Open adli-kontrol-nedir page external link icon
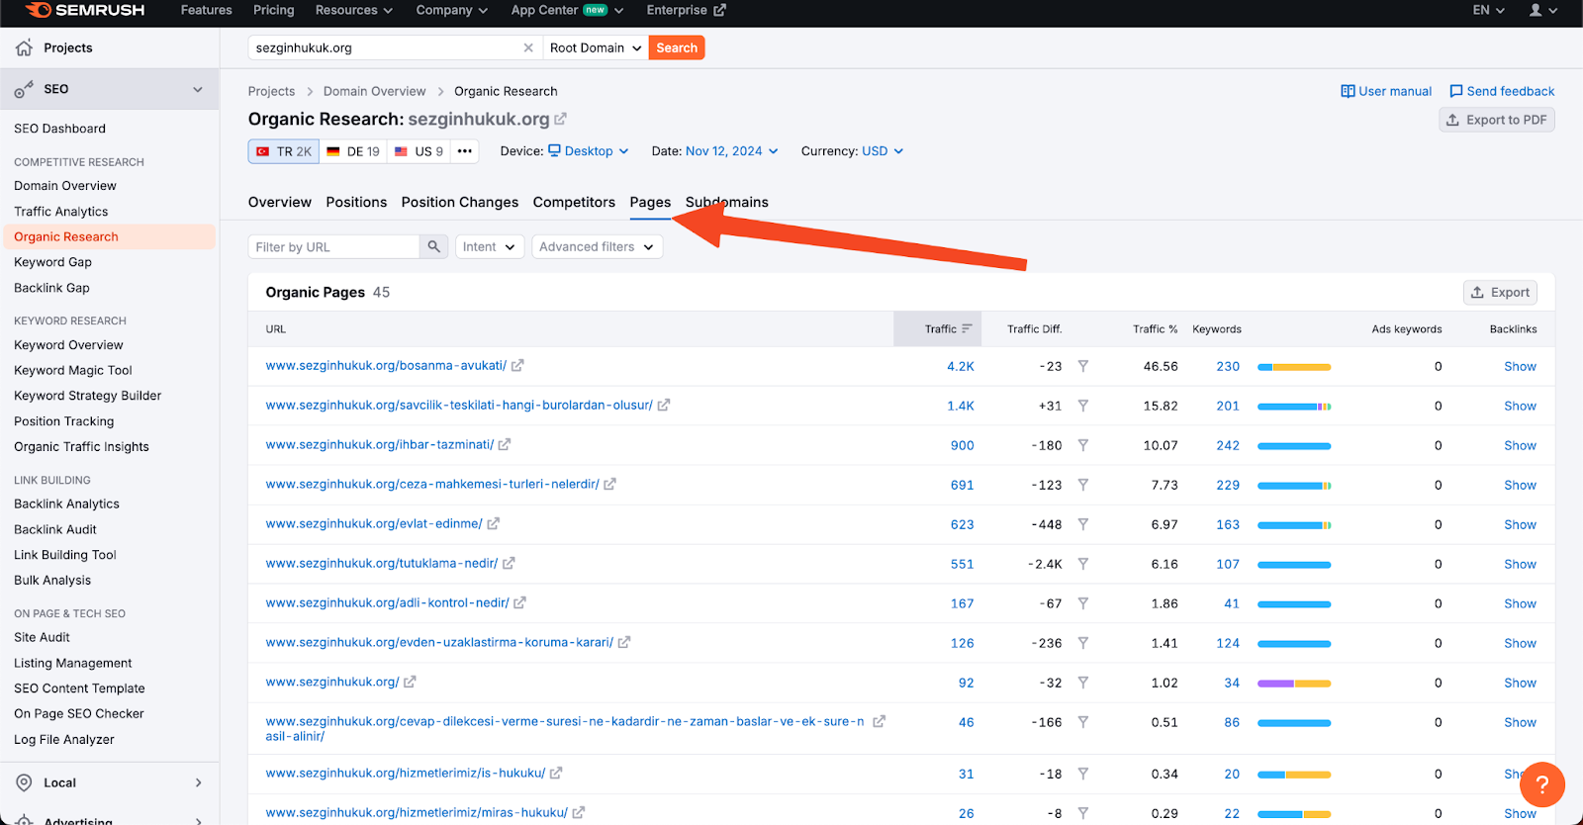 click(520, 602)
